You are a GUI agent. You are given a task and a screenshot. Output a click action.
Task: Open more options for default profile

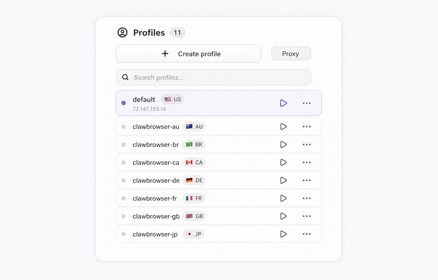pos(307,103)
